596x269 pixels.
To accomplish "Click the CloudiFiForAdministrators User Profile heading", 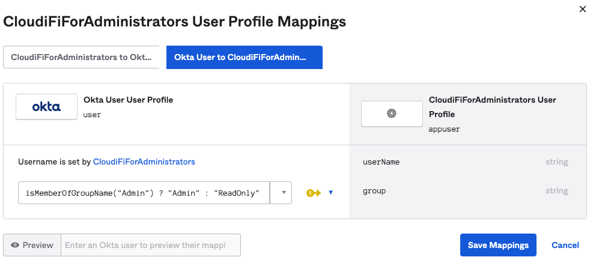I will pyautogui.click(x=493, y=107).
